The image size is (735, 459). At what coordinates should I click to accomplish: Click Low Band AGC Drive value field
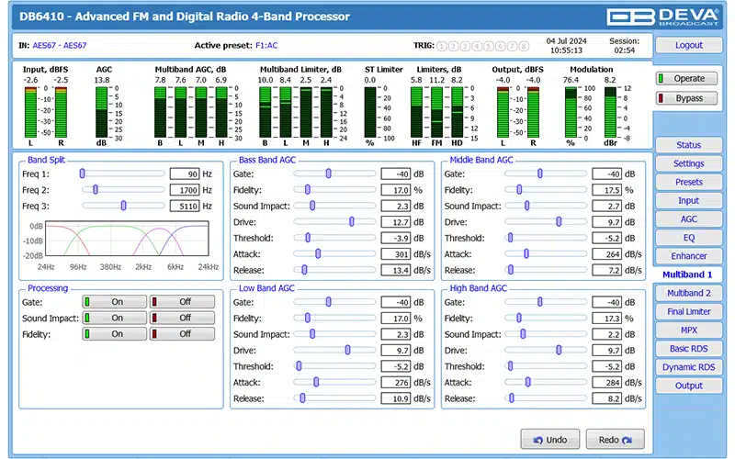point(396,351)
